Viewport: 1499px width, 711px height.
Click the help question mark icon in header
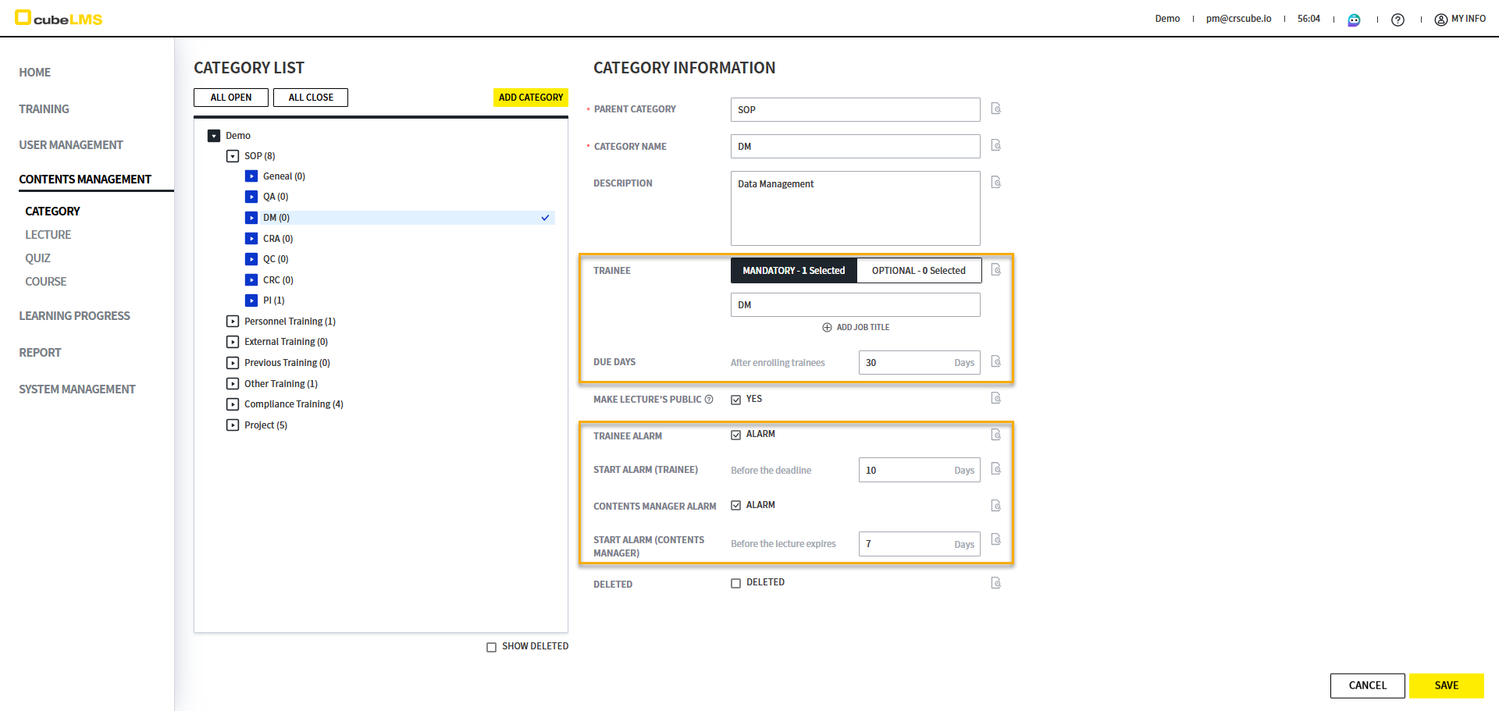click(1398, 20)
